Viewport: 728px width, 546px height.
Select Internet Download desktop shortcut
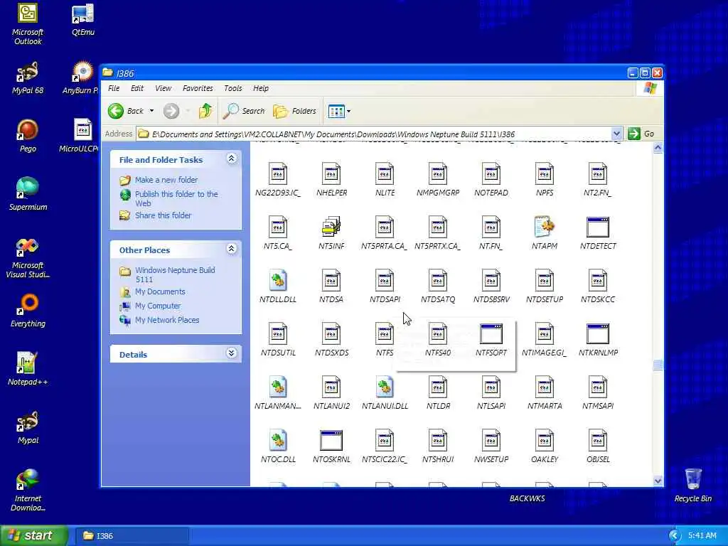pos(28,490)
